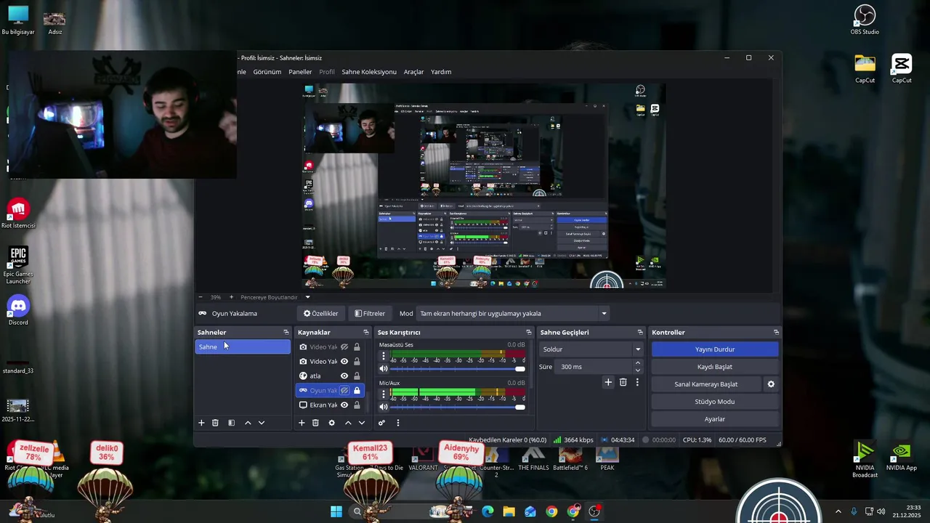The height and width of the screenshot is (523, 930).
Task: Click Yayını Durdur to stop streaming
Action: [715, 349]
